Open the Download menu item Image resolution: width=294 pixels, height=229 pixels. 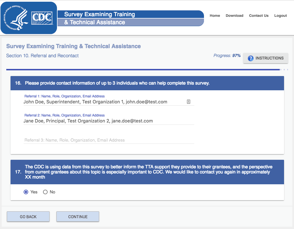234,16
